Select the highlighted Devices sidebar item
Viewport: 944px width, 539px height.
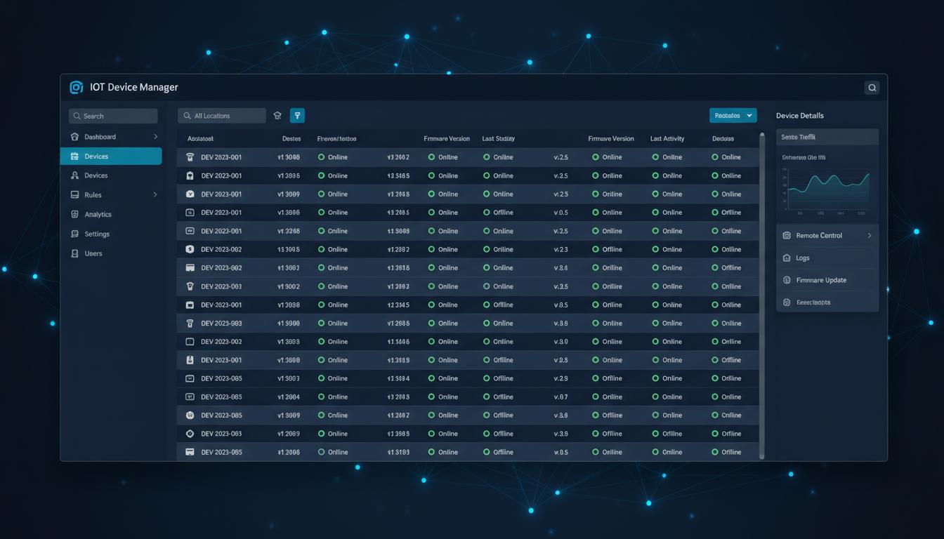click(x=111, y=157)
